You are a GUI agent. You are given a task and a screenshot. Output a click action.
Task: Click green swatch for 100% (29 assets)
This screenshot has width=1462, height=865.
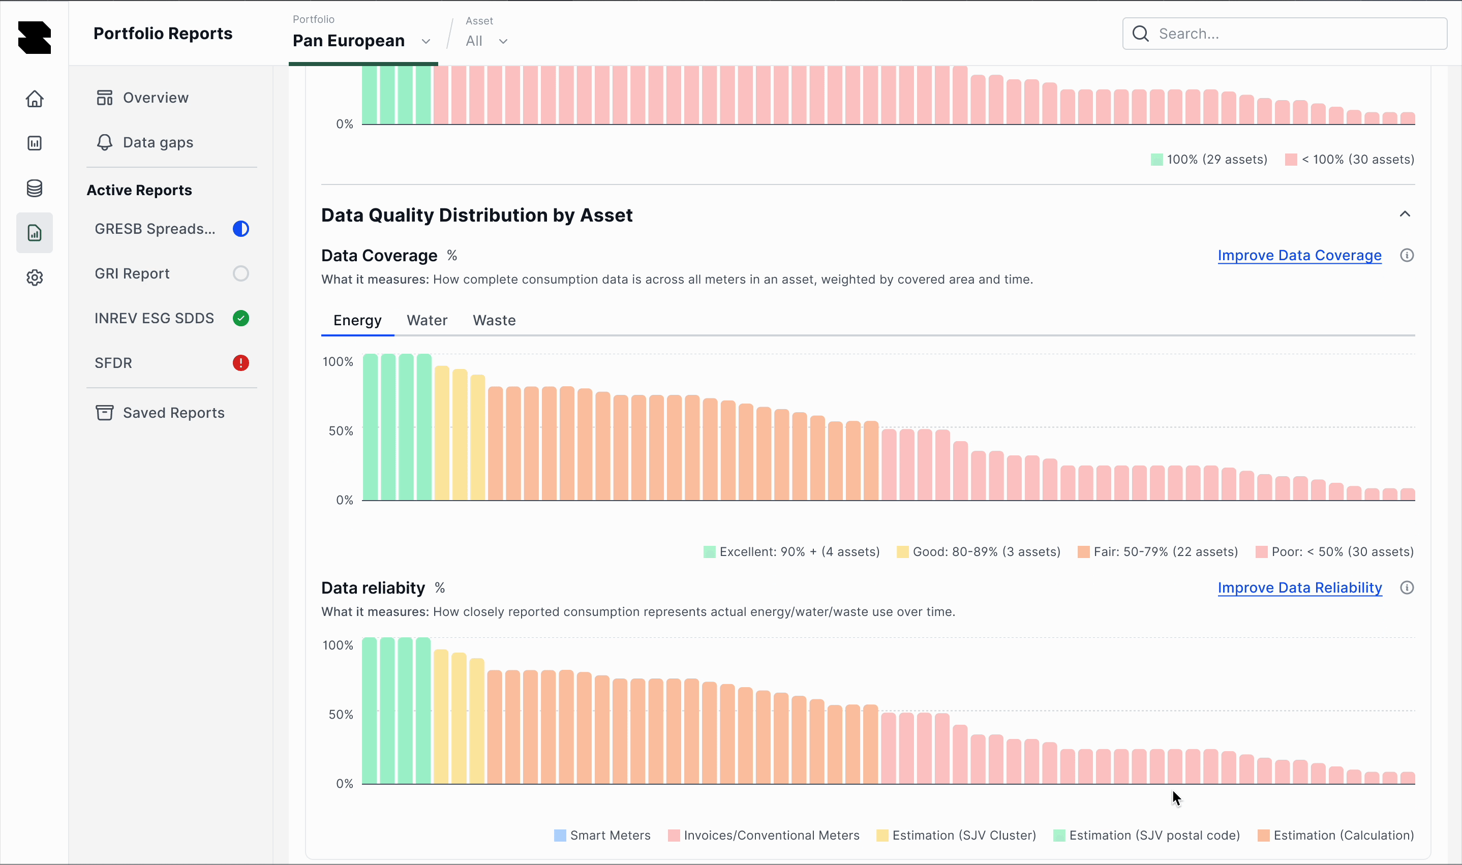1156,160
